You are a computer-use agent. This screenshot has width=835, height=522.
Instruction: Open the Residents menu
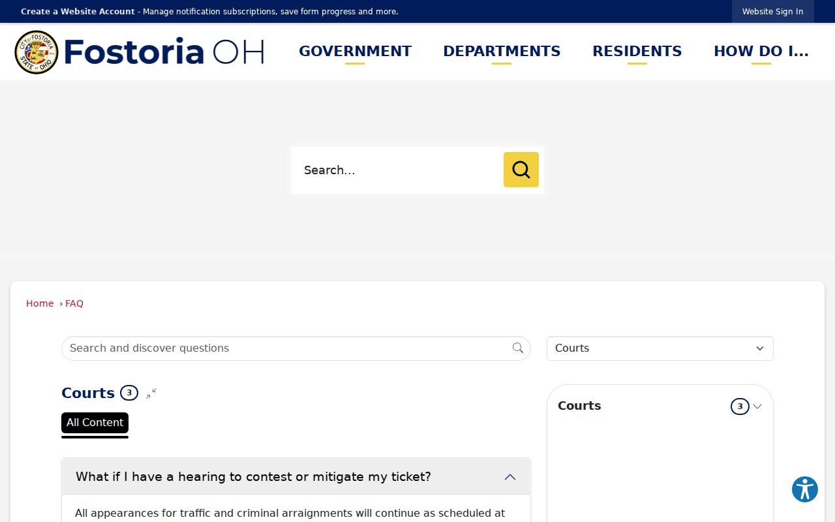(637, 52)
